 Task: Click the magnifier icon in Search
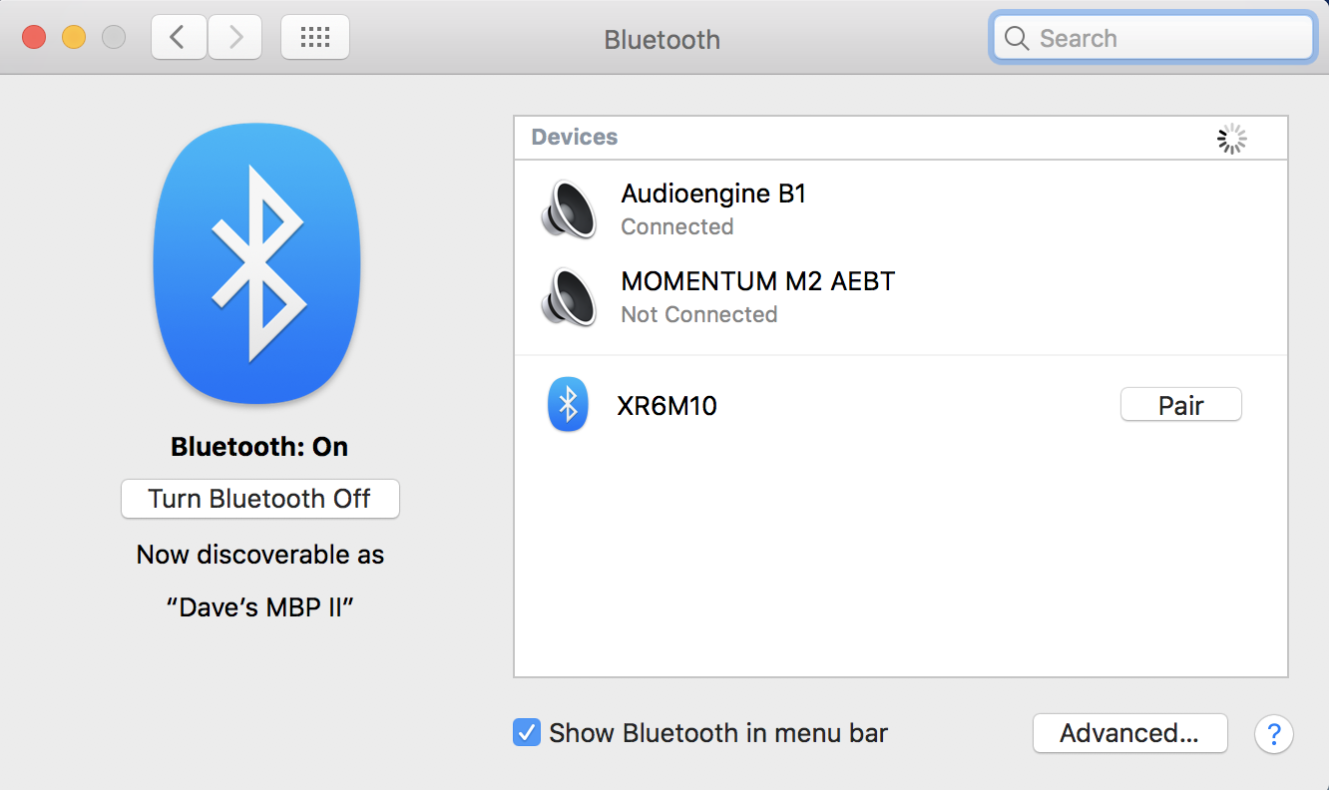1016,38
